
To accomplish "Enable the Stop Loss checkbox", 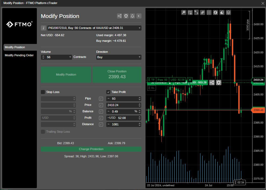I will 43,92.
